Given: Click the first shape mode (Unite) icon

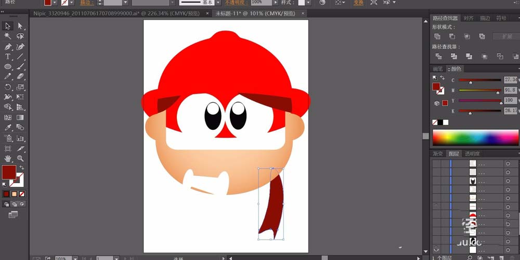Looking at the screenshot, I should [437, 36].
